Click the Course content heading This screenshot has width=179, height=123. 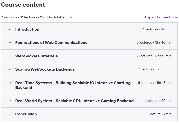pyautogui.click(x=23, y=5)
